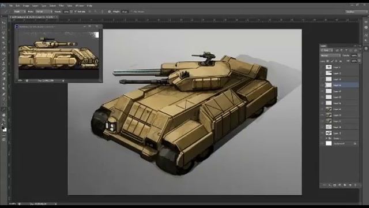Open layer filter Kind dropdown
Viewport: 369px width, 208px height.
point(327,50)
